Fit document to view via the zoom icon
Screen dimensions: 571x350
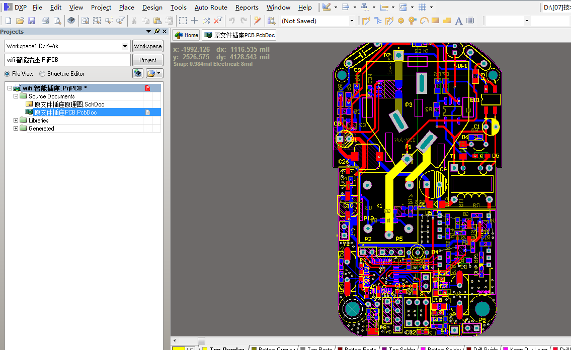click(x=85, y=21)
